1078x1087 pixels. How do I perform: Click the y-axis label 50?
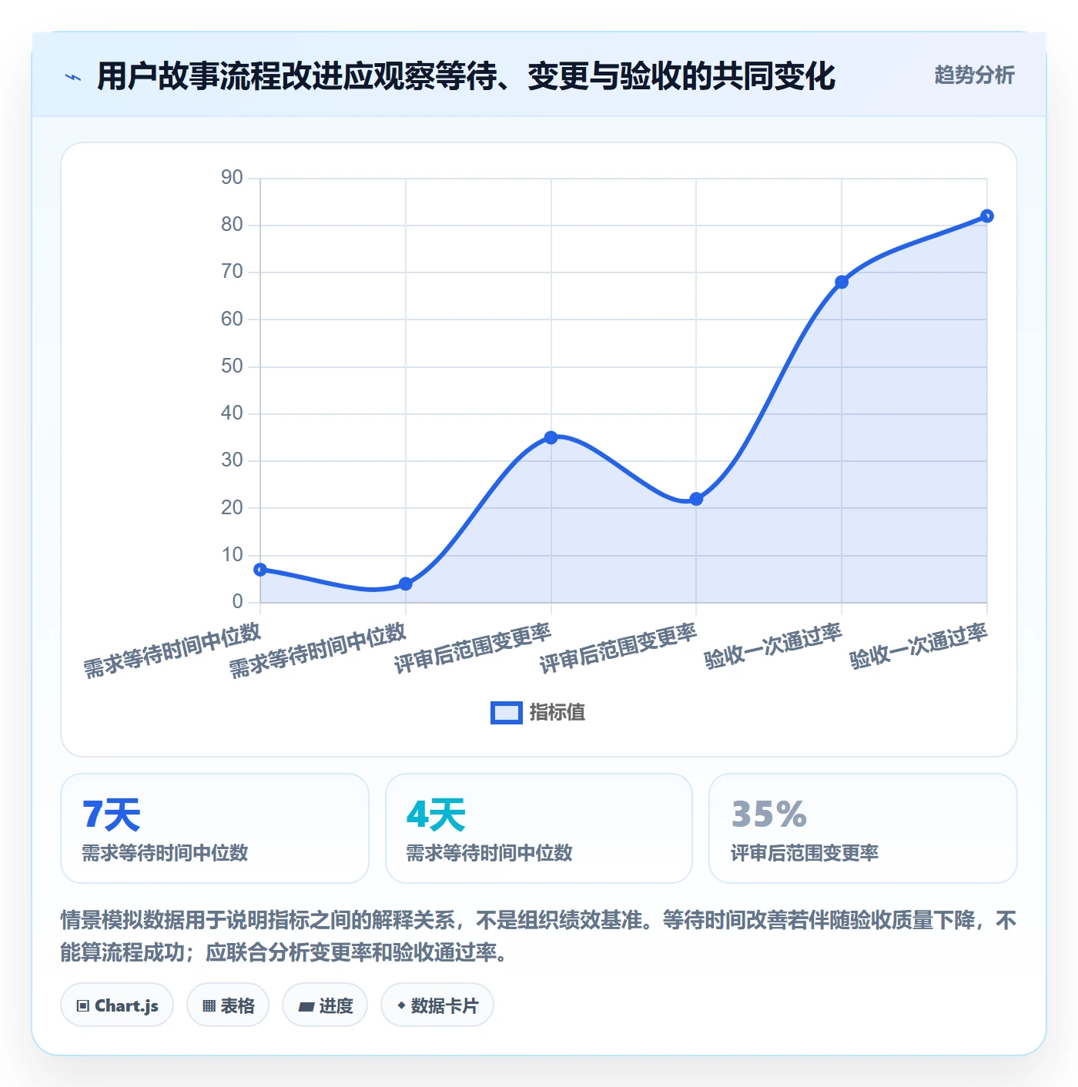[x=232, y=366]
